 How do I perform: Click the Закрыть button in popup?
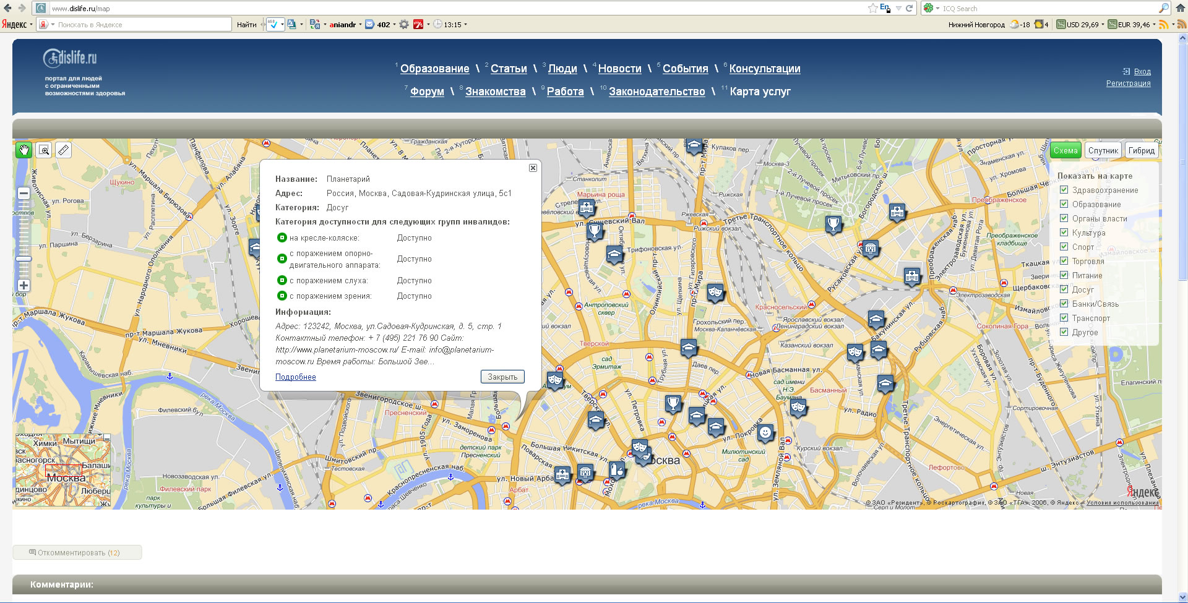pyautogui.click(x=502, y=377)
